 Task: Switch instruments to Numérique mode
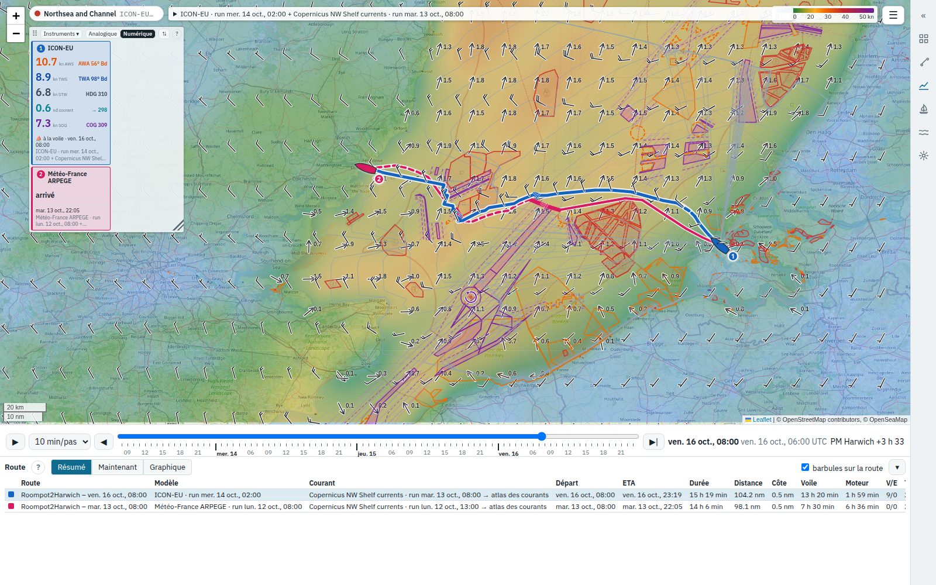click(137, 34)
